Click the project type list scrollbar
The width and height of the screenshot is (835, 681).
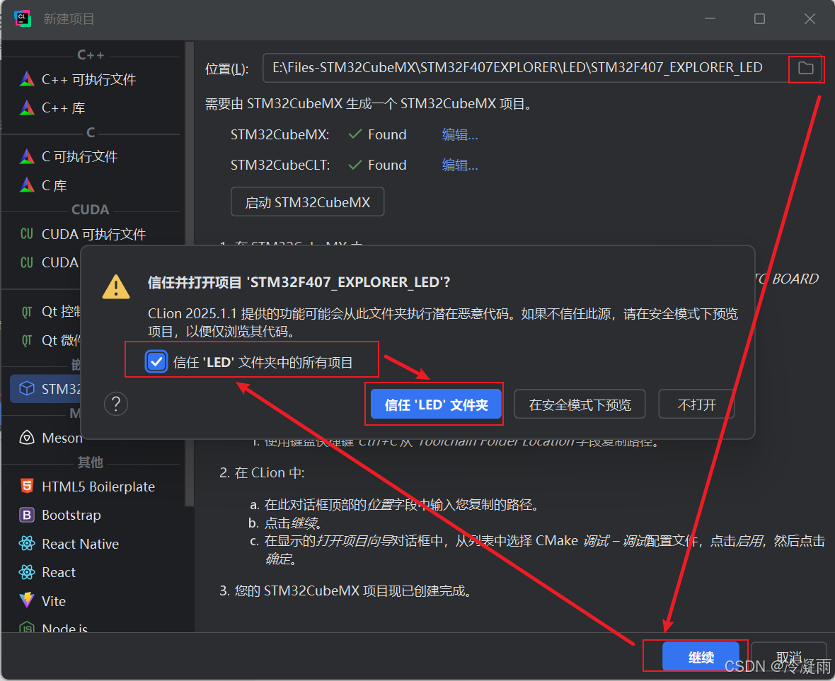point(189,274)
